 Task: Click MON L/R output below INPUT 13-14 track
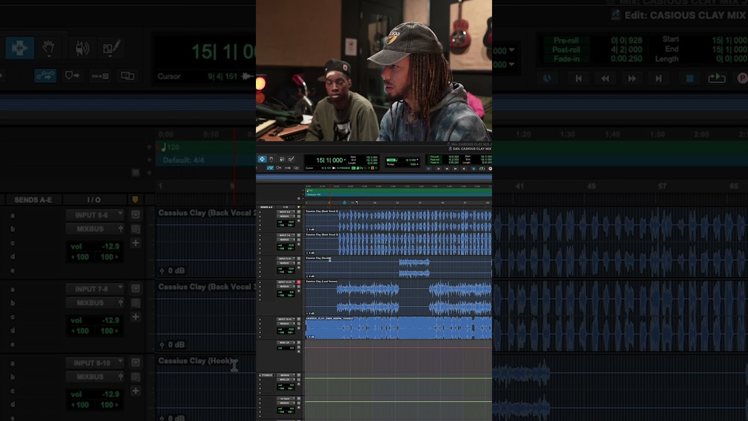pyautogui.click(x=286, y=343)
